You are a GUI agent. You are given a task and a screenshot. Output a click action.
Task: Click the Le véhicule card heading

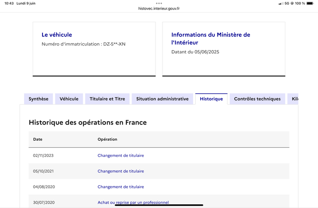coord(57,35)
